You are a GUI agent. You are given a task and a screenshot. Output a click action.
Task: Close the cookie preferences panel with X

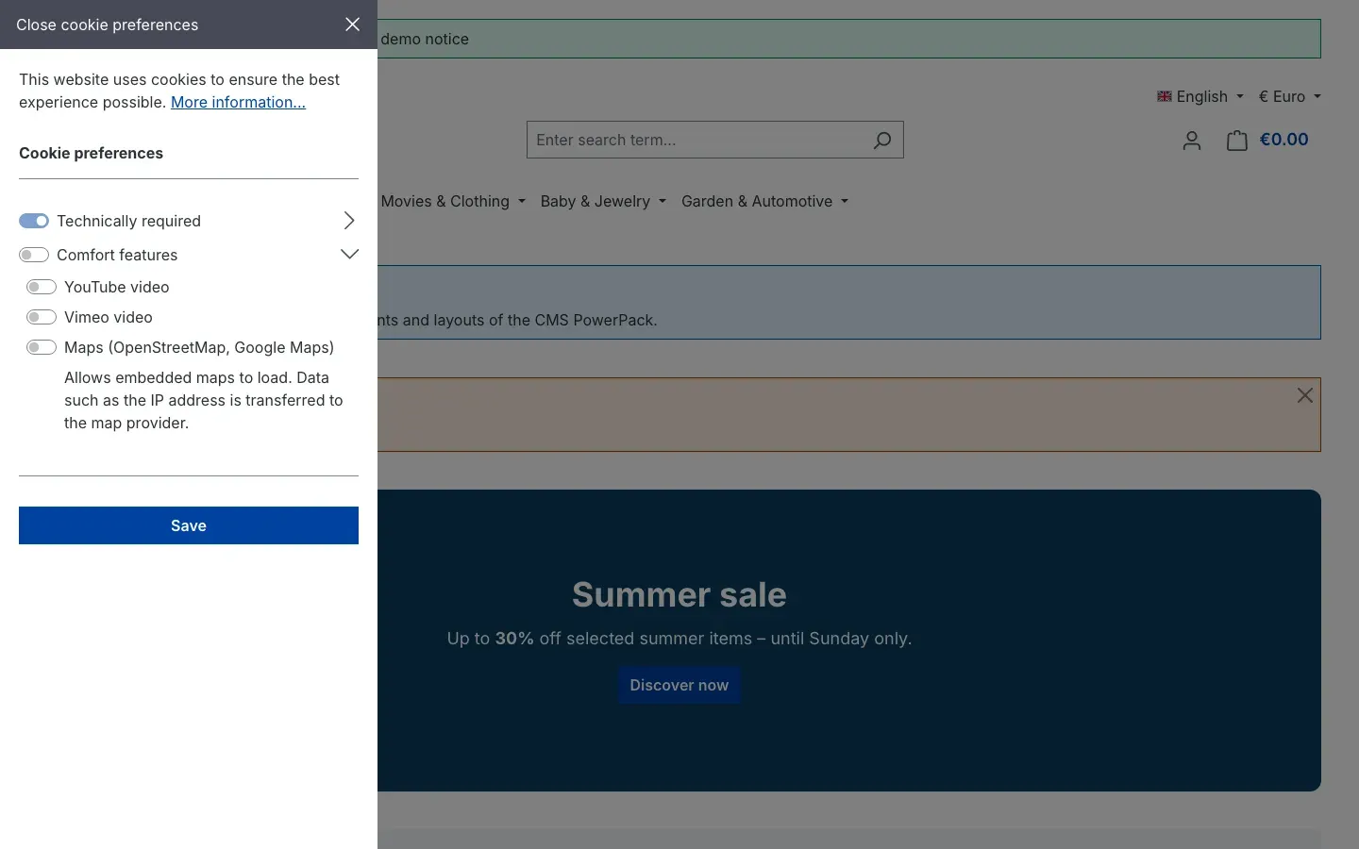tap(352, 25)
